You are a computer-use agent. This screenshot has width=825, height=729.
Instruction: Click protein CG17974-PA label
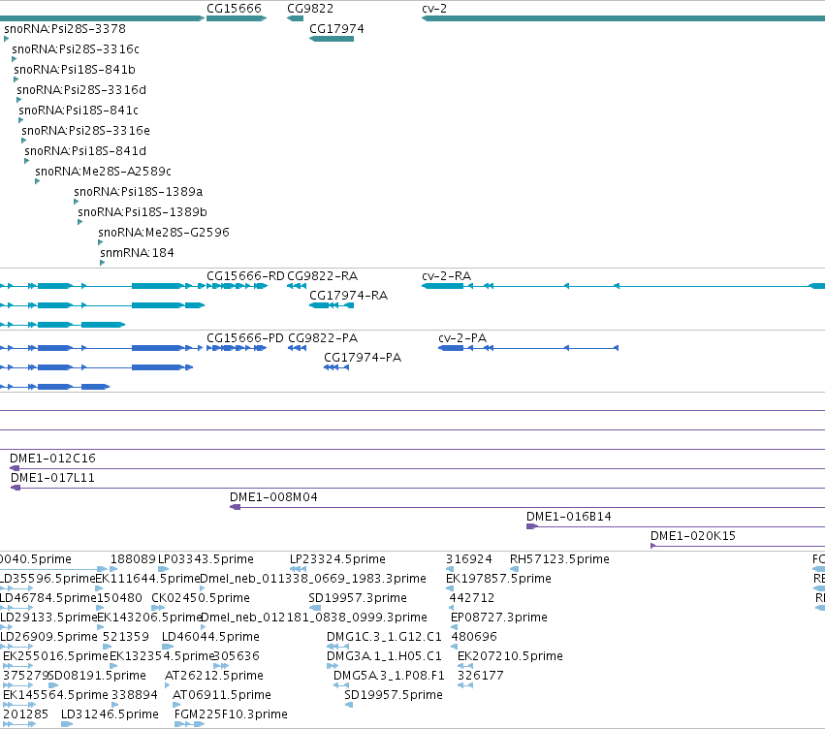click(363, 358)
